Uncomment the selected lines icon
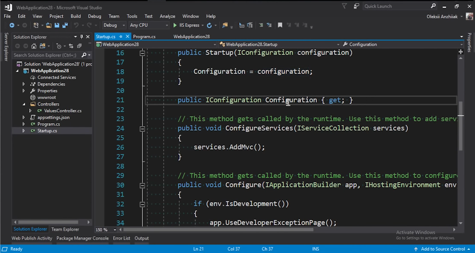This screenshot has height=253, width=475. coord(269,26)
